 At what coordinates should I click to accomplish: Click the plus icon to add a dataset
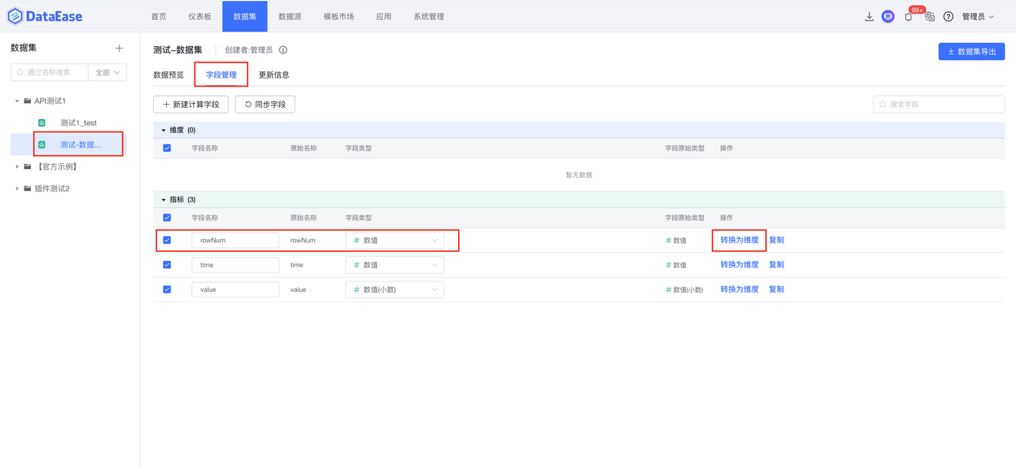(118, 48)
